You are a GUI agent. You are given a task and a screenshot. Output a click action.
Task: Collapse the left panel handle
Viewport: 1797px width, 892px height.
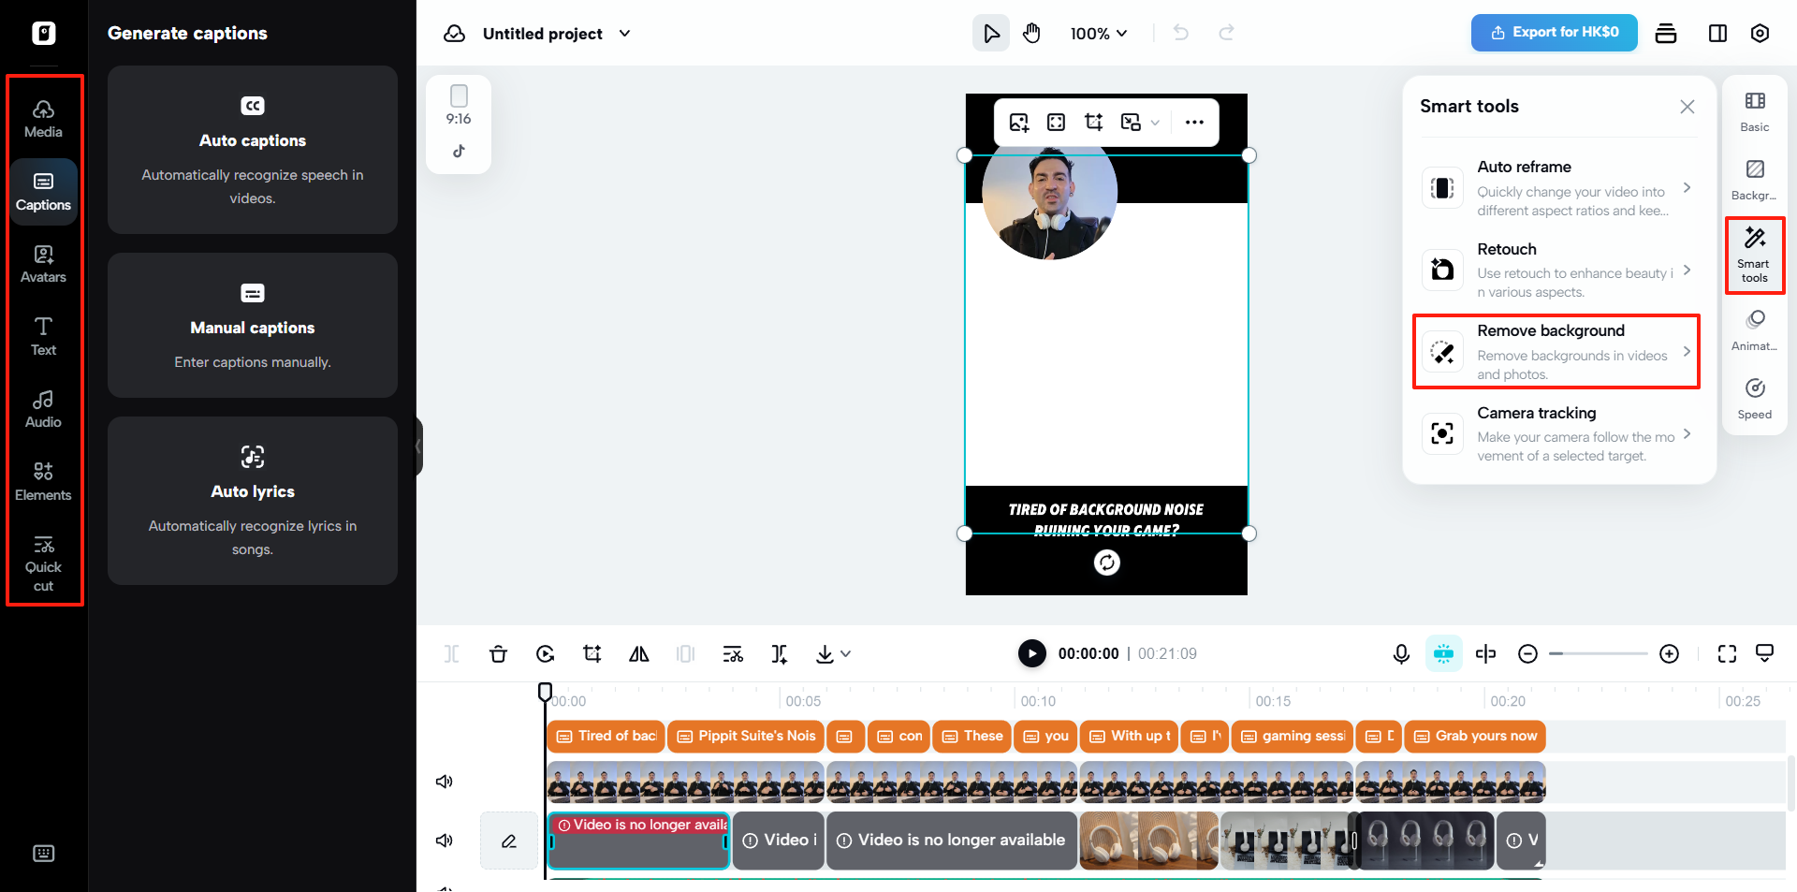[x=418, y=446]
